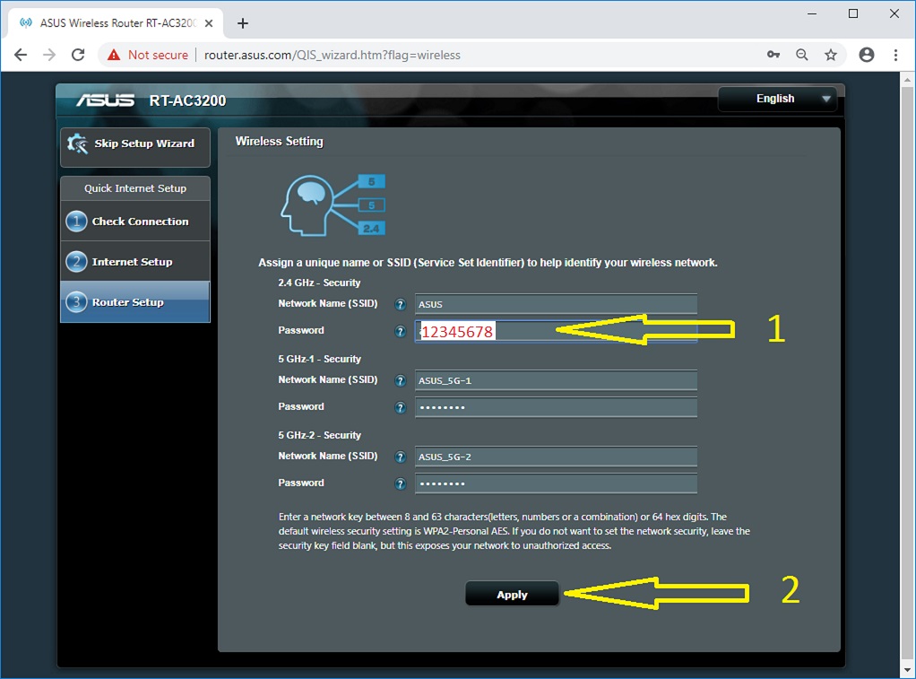This screenshot has width=916, height=679.
Task: Click the Apply button
Action: (512, 594)
